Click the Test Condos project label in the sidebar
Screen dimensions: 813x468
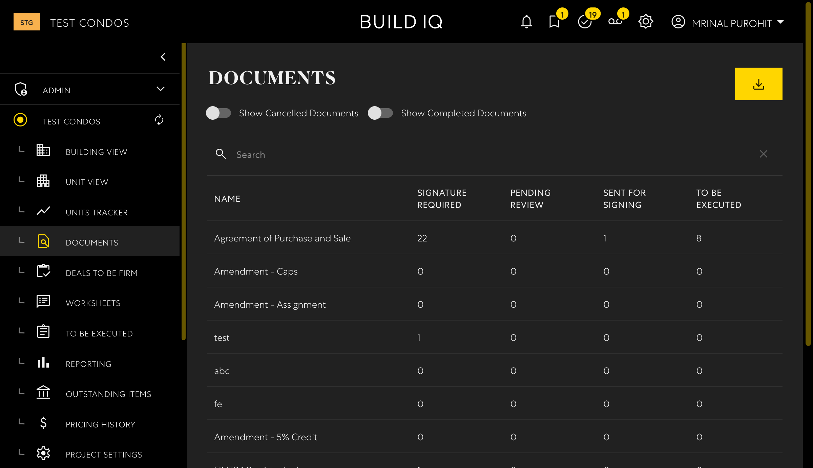(71, 121)
